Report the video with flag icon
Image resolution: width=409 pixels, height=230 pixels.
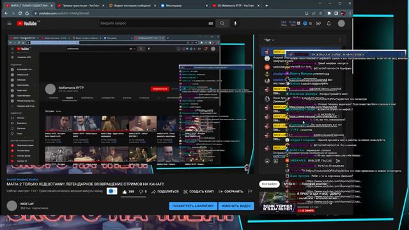(250, 192)
